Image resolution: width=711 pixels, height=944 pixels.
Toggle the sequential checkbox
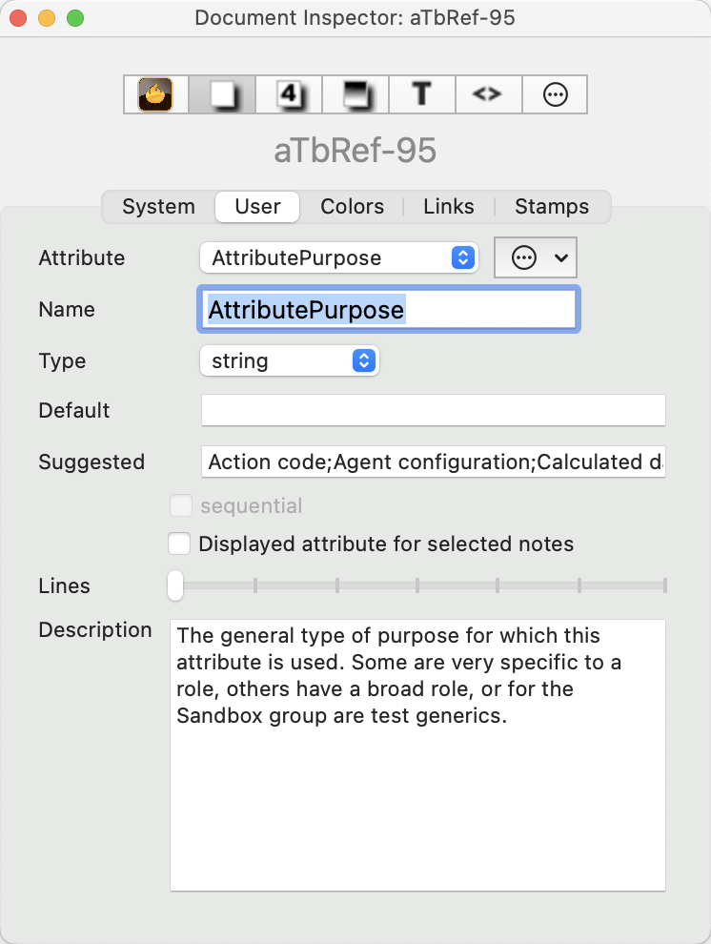(180, 506)
